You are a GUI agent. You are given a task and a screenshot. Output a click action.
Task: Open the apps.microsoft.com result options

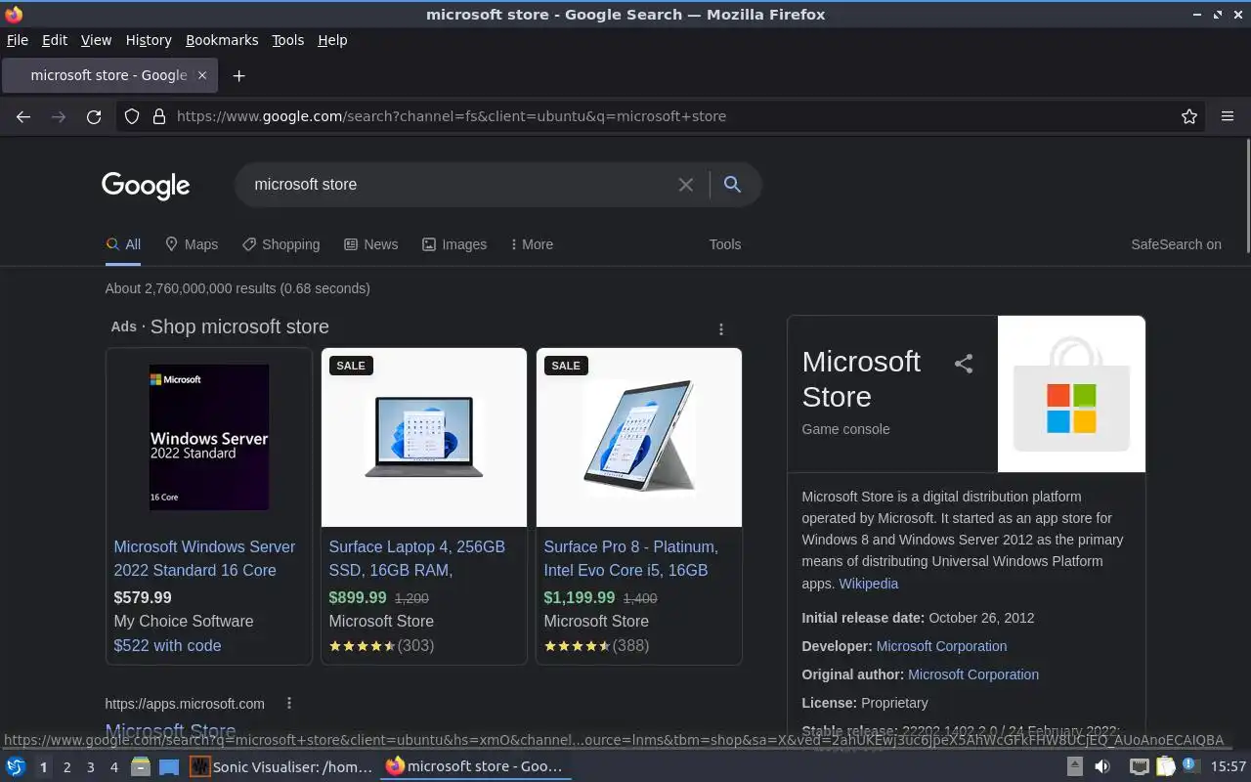coord(288,704)
